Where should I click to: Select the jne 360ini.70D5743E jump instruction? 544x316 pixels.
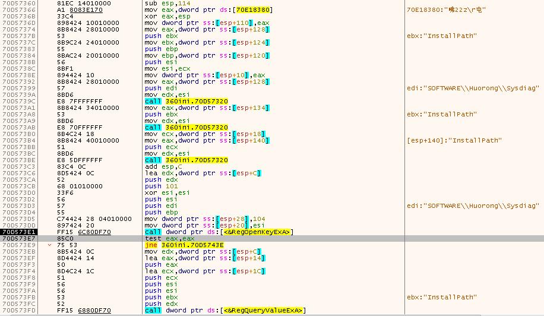coord(184,245)
